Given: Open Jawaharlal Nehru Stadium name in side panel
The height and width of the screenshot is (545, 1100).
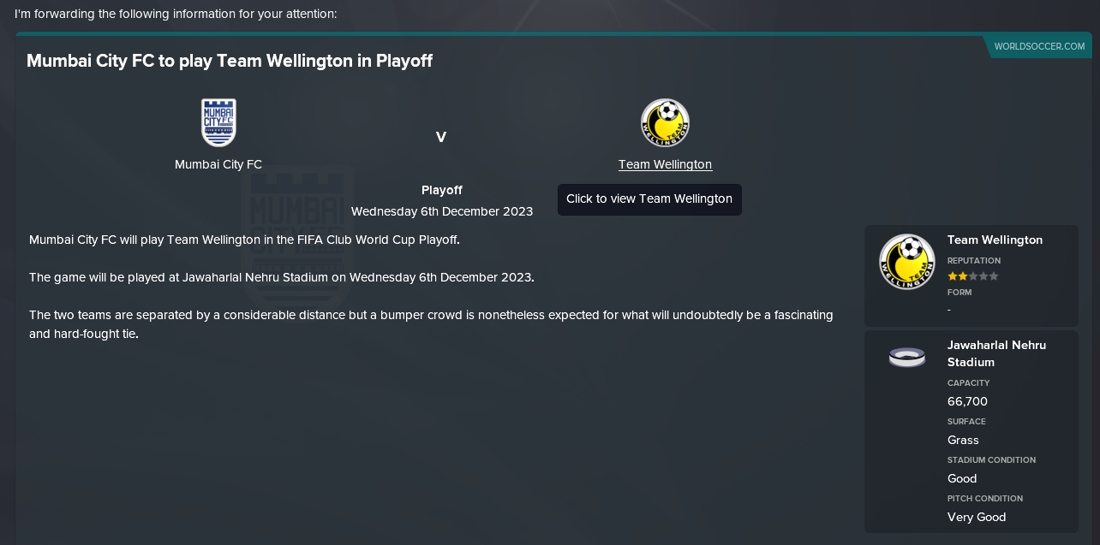Looking at the screenshot, I should click(x=996, y=353).
